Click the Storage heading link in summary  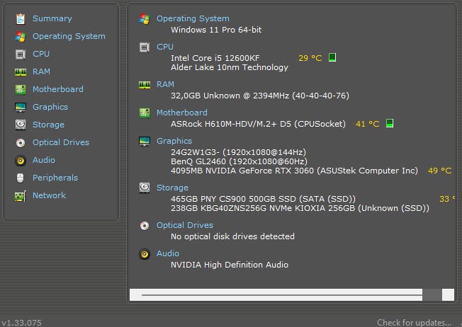[172, 188]
